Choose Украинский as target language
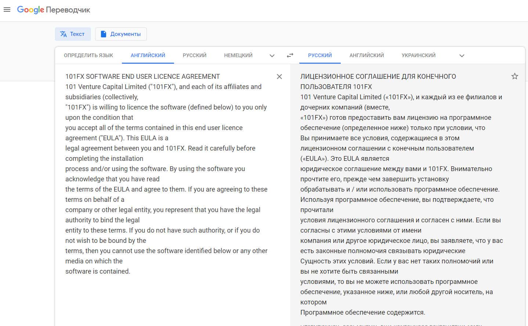 click(419, 55)
